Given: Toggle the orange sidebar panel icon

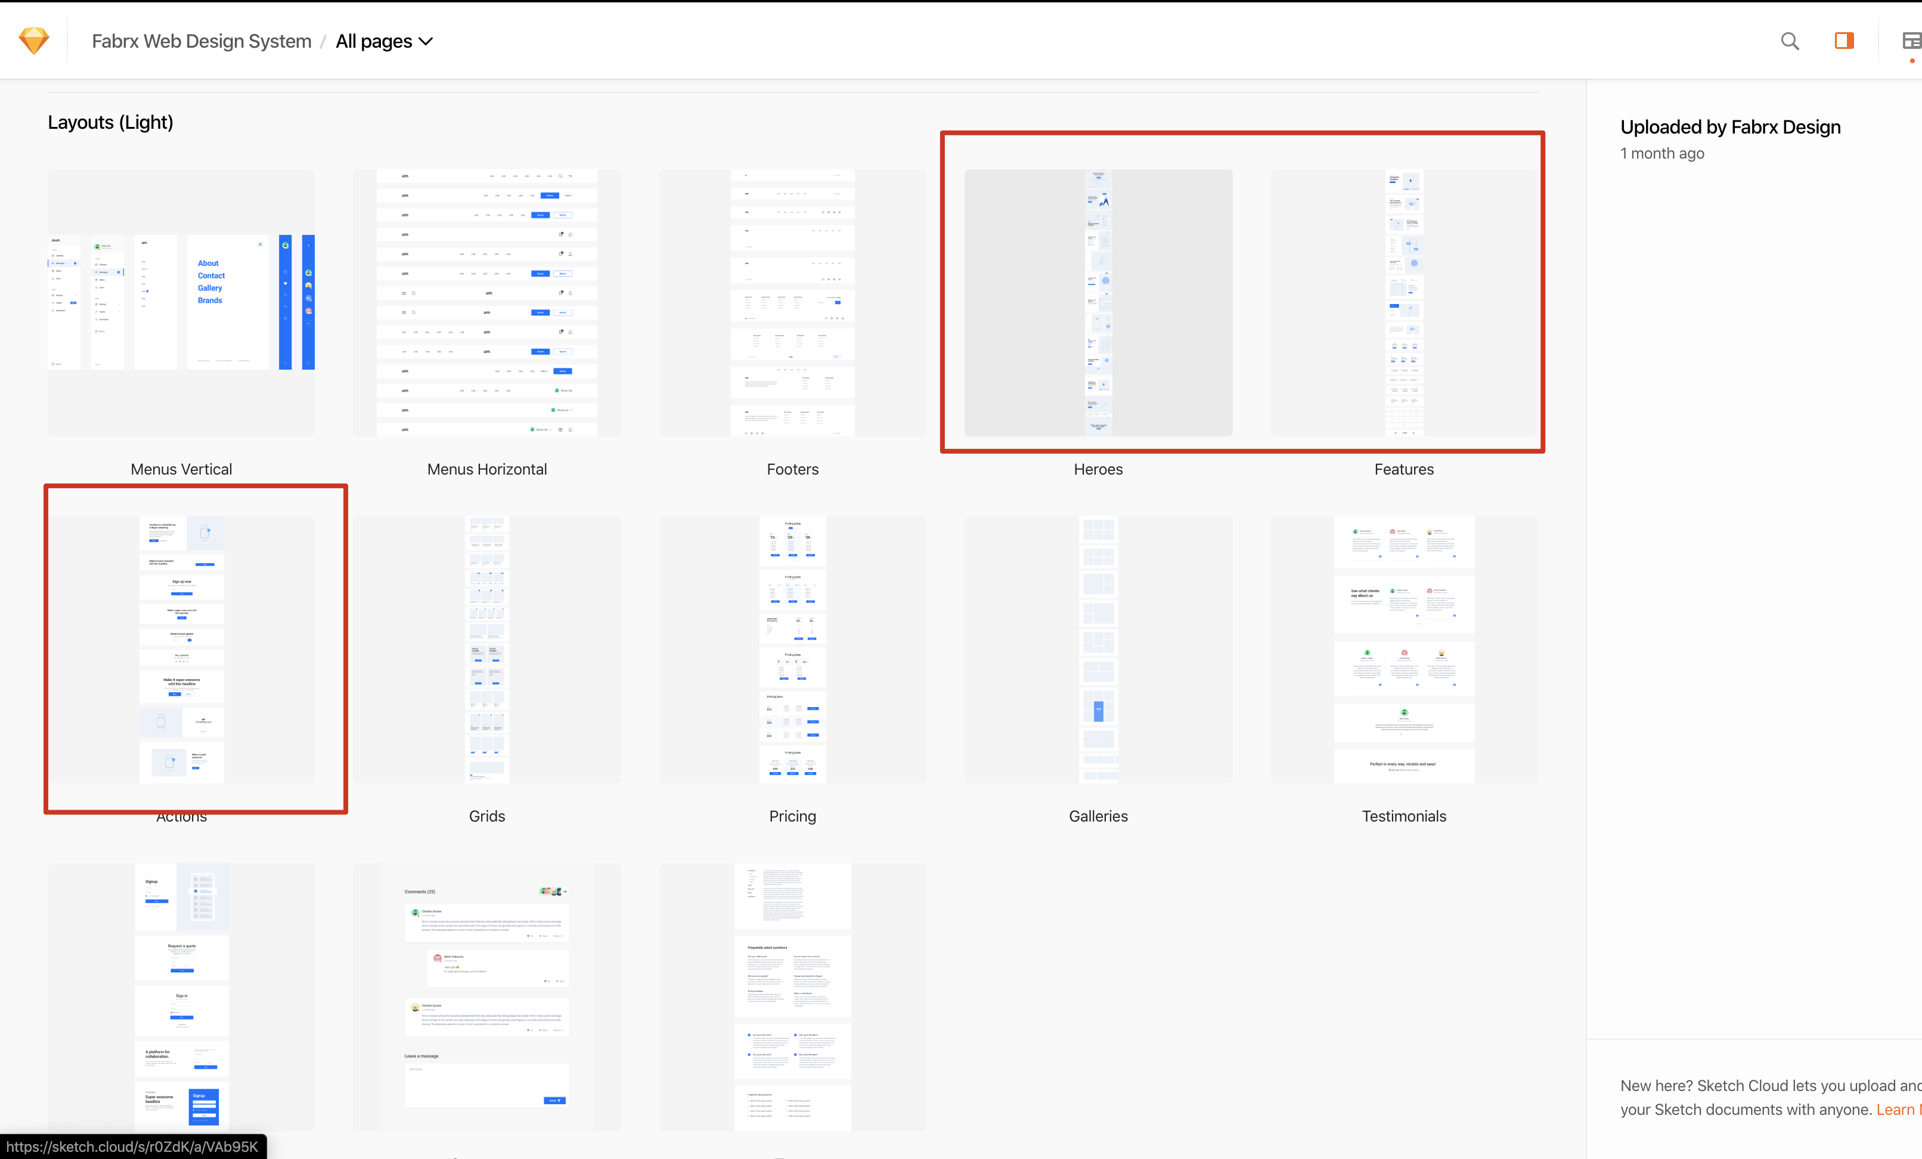Looking at the screenshot, I should pyautogui.click(x=1844, y=41).
